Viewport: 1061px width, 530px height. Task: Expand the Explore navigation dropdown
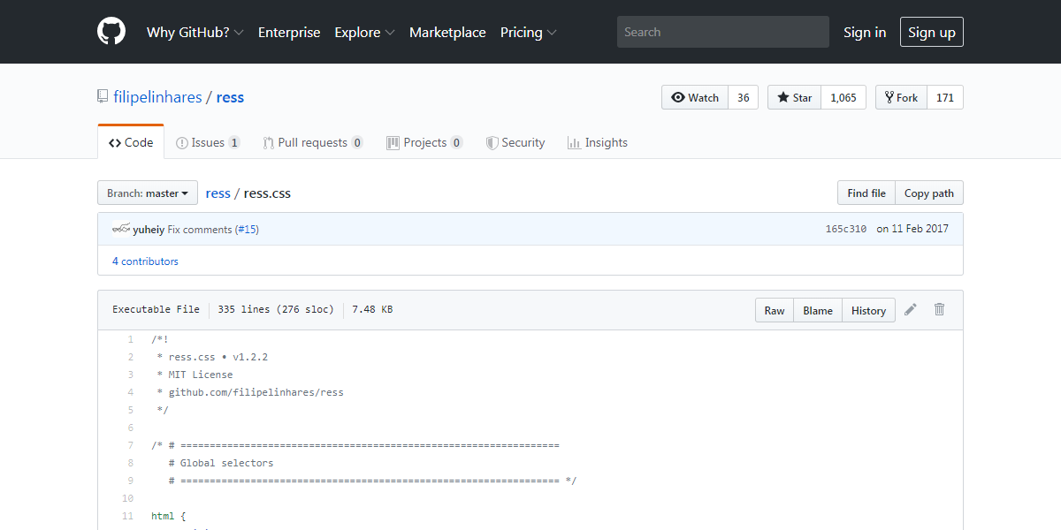point(363,32)
